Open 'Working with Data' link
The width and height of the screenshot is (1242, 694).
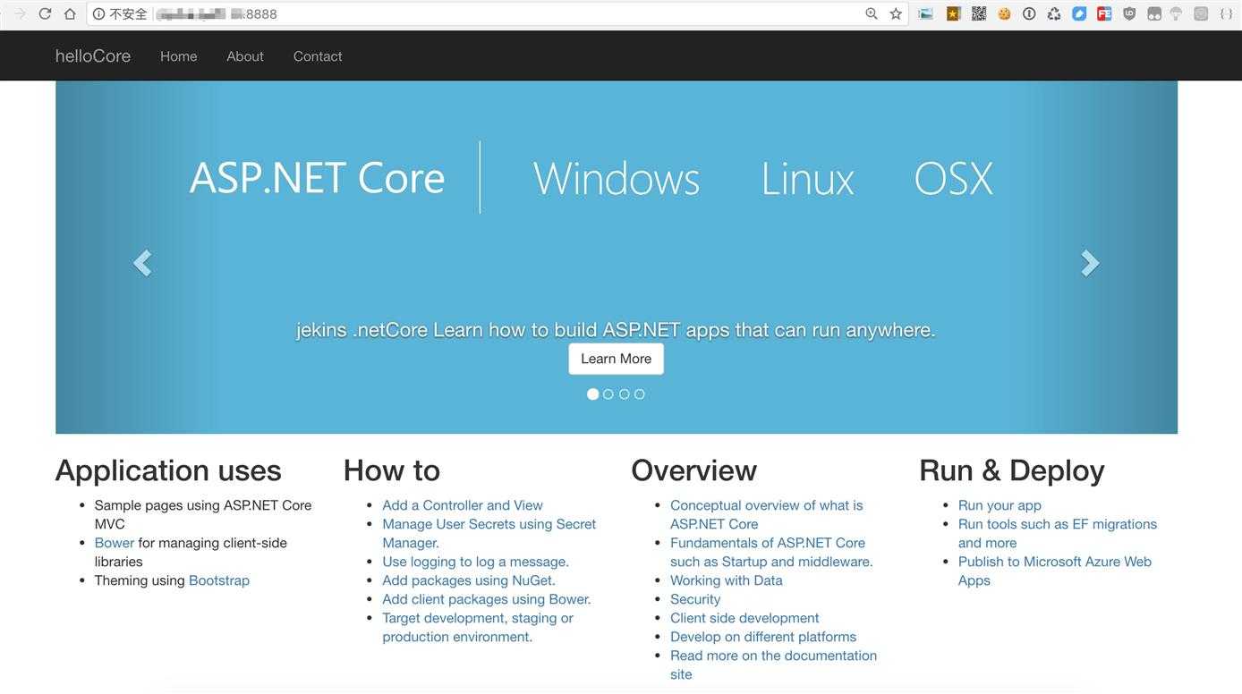[x=727, y=580]
